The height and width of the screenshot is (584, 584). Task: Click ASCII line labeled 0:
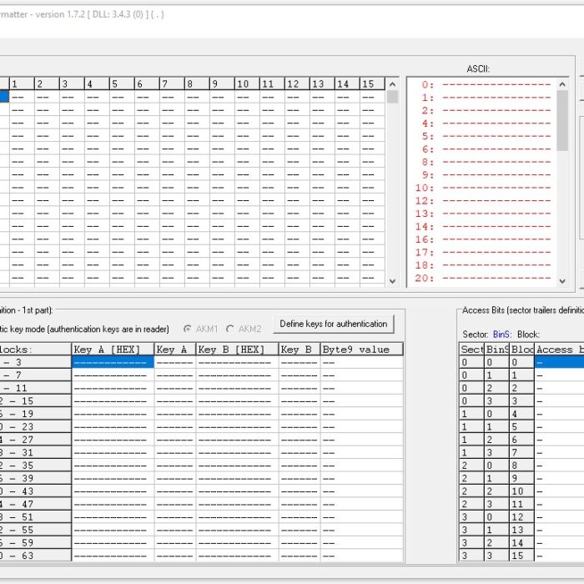click(x=486, y=85)
